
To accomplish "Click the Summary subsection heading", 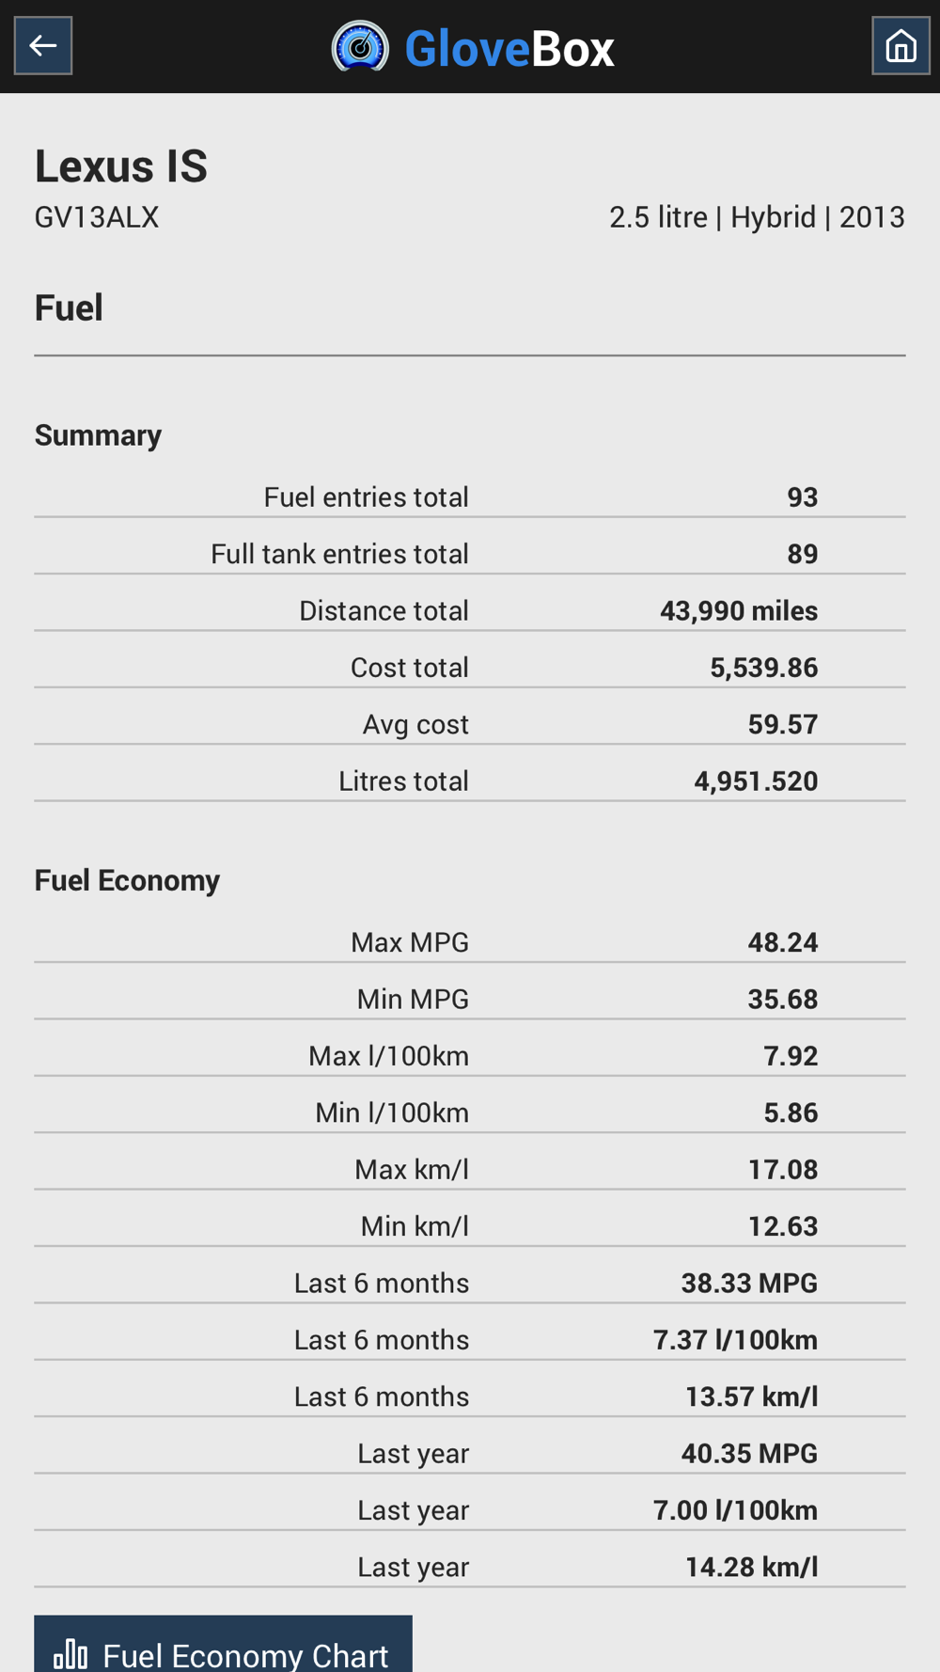I will pyautogui.click(x=98, y=435).
